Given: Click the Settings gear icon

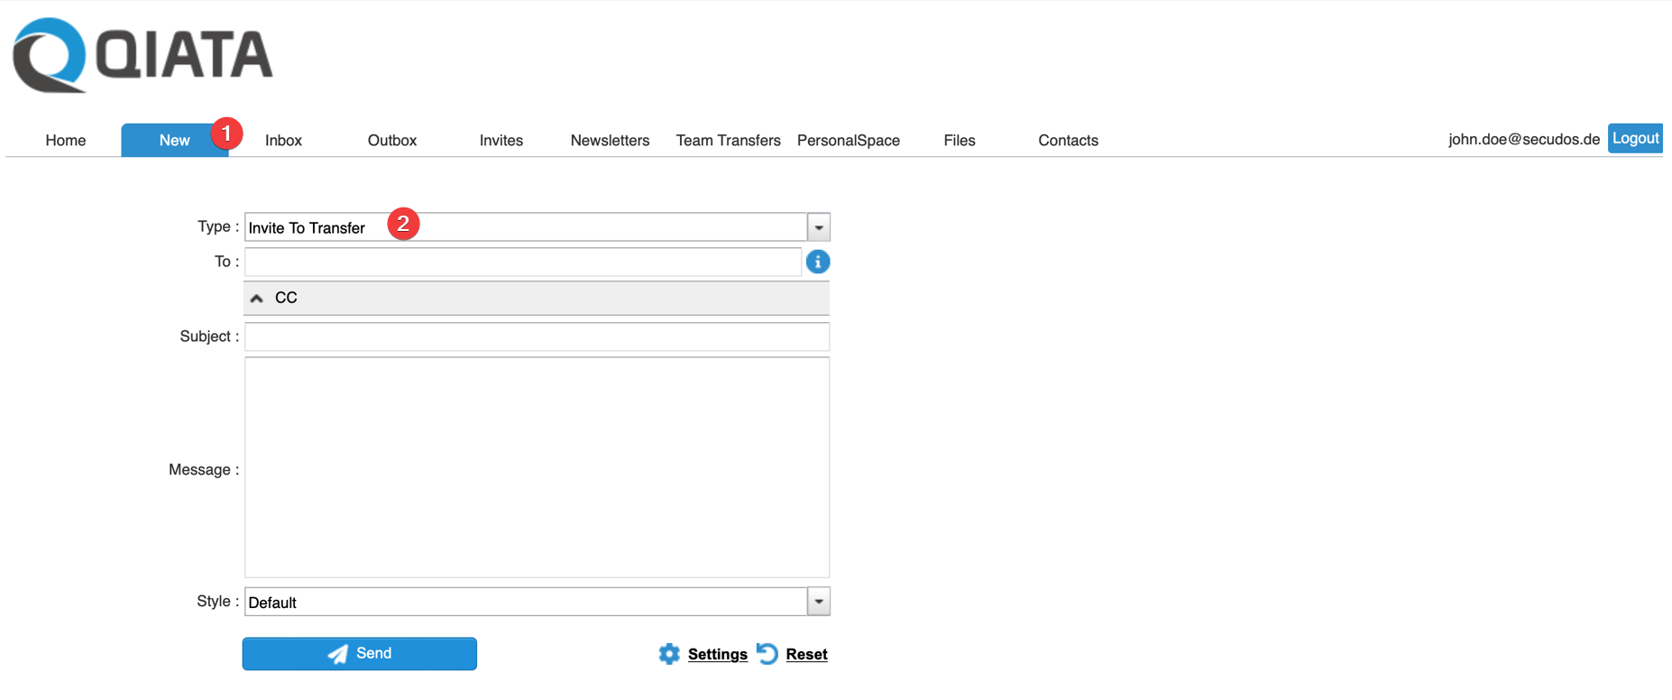Looking at the screenshot, I should [669, 654].
